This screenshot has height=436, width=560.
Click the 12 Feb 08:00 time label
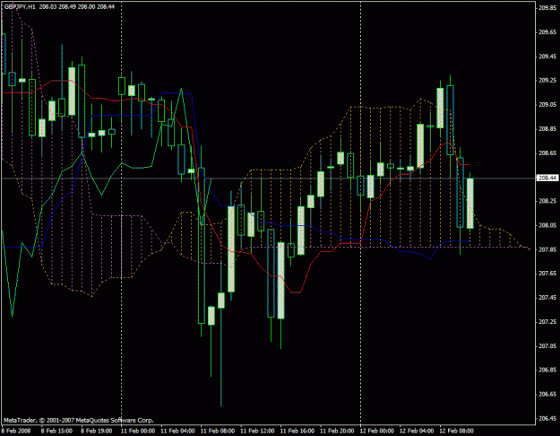456,431
